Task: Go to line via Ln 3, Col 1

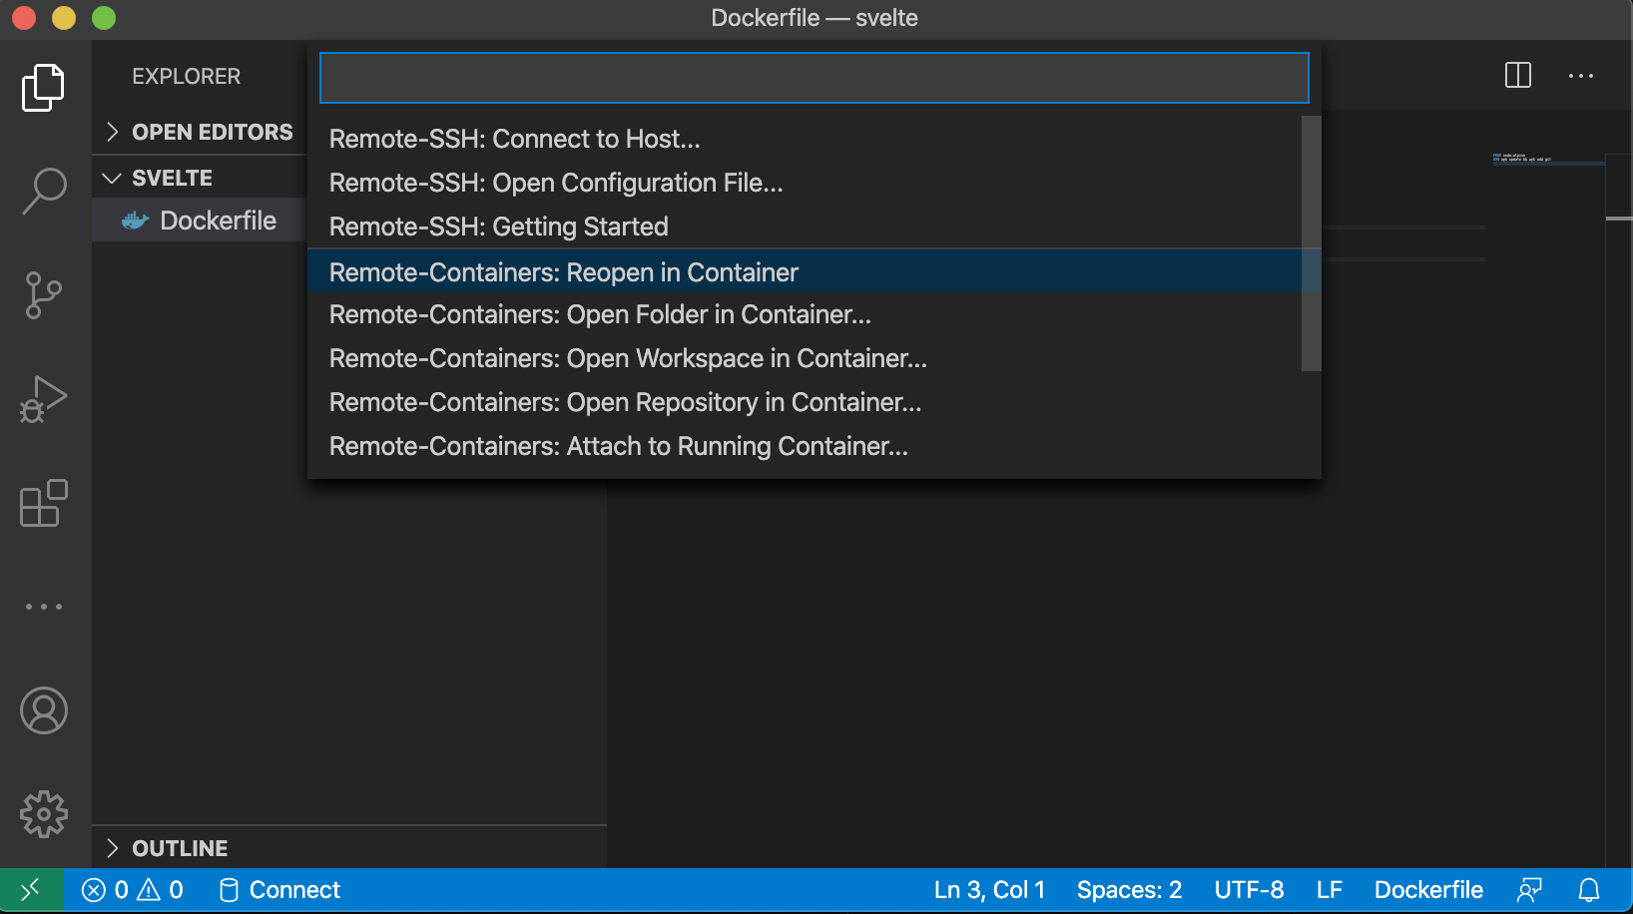Action: [x=989, y=889]
